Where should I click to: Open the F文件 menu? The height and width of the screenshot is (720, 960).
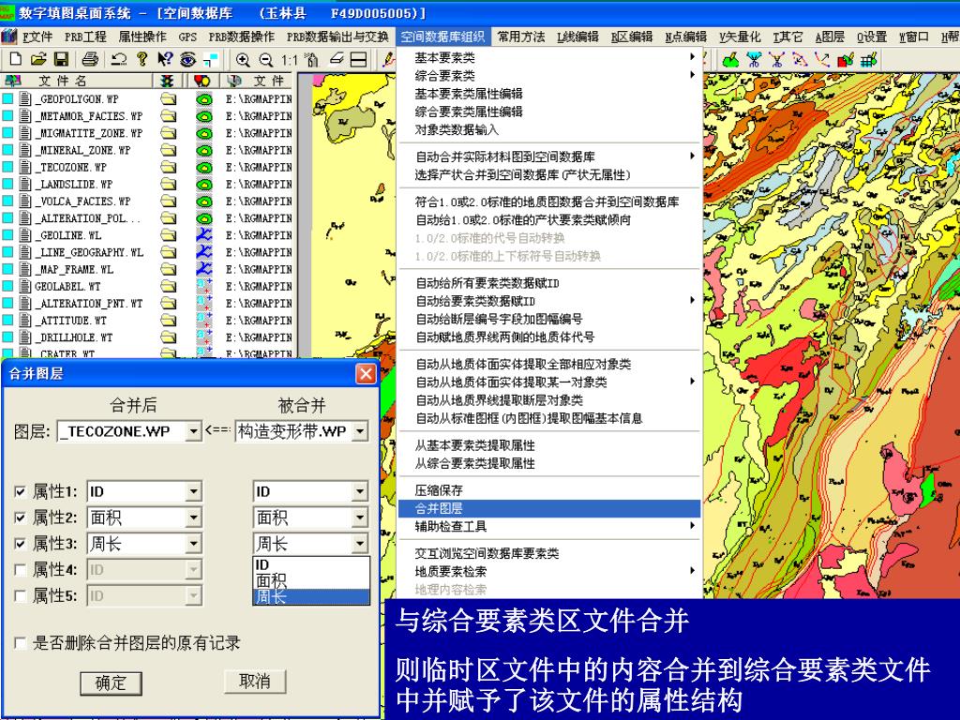[x=37, y=37]
